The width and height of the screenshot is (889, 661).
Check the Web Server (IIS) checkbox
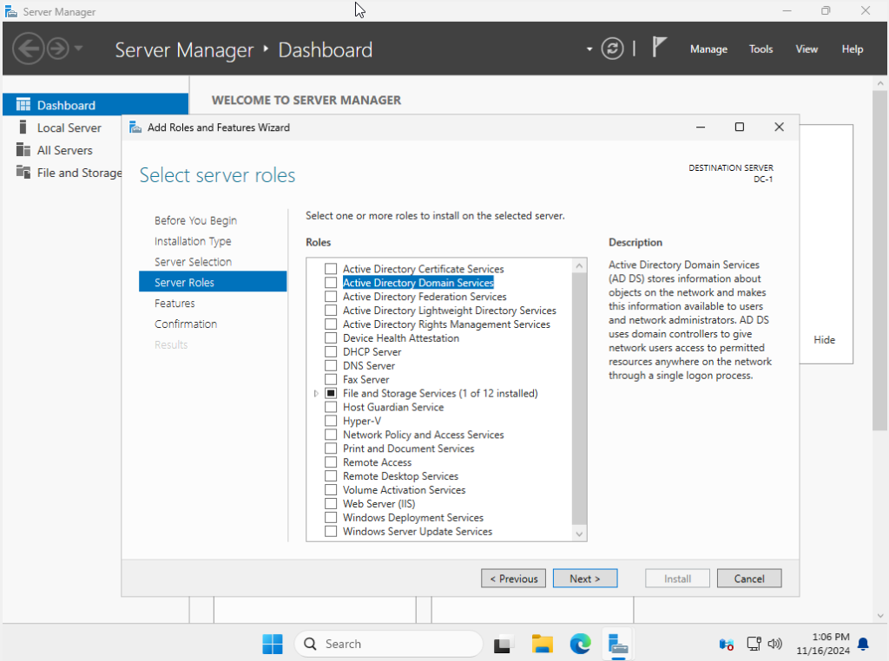click(331, 503)
